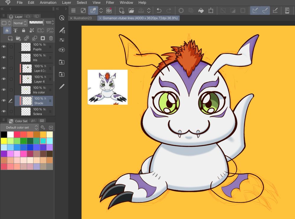Click the Fill bucket command icon
Viewport: 295px width, 219px height.
click(x=201, y=11)
